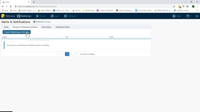Open a new browser tab

(34, 2)
